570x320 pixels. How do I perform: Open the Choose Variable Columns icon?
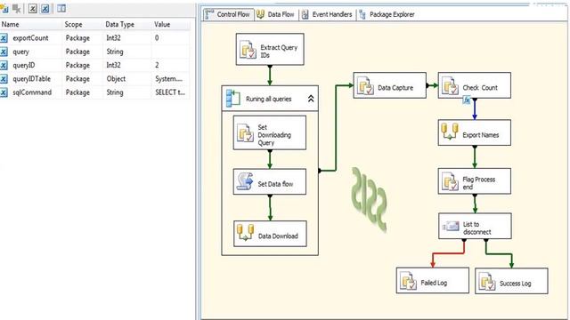(61, 8)
